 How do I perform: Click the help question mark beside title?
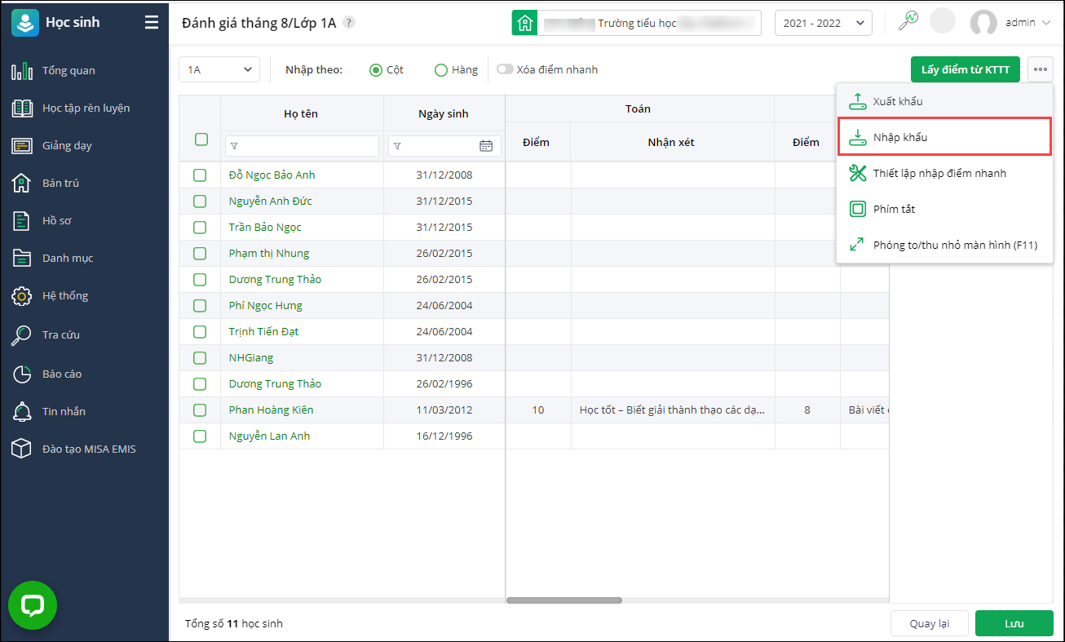(x=349, y=23)
